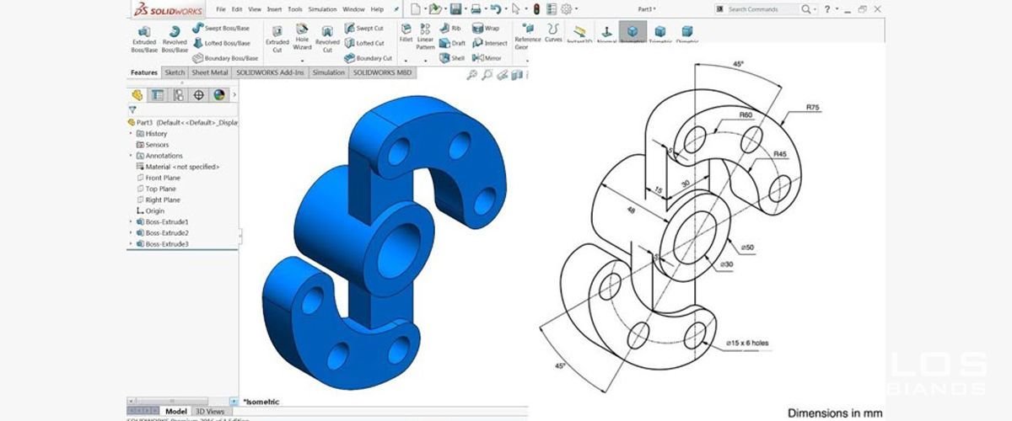Click the New document icon
1012x421 pixels.
tap(416, 9)
